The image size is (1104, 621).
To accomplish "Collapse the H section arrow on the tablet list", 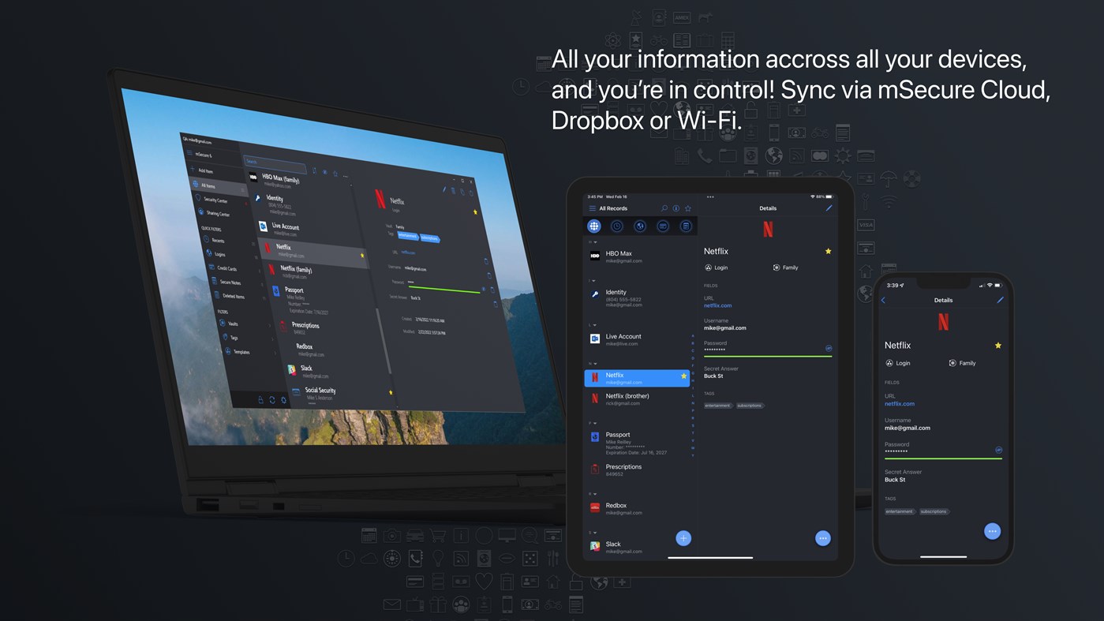I will [x=595, y=242].
